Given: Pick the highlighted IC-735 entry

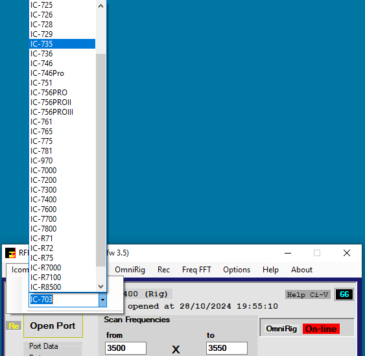Looking at the screenshot, I should coord(62,44).
